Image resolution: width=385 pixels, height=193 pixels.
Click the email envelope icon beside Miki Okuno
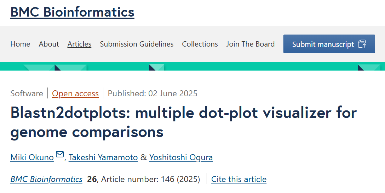[60, 155]
